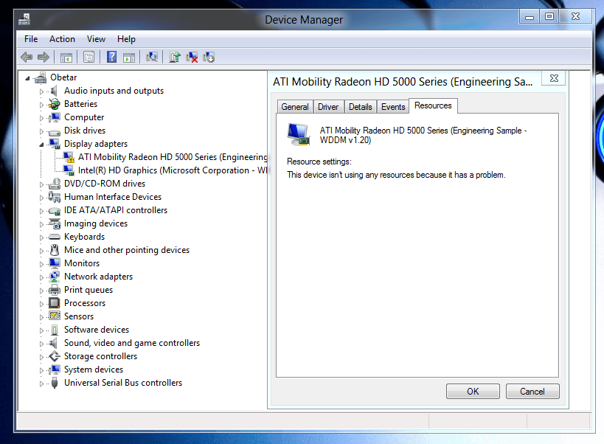This screenshot has height=444, width=604.
Task: Click the Back arrow in the toolbar
Action: [x=27, y=58]
